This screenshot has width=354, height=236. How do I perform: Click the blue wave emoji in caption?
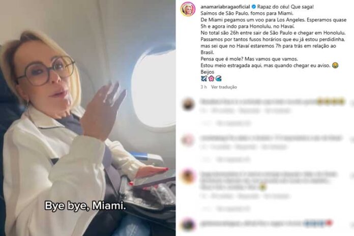pyautogui.click(x=218, y=78)
